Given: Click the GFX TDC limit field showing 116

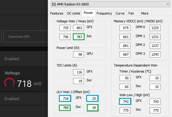Looking at the screenshot, I should pyautogui.click(x=79, y=72).
